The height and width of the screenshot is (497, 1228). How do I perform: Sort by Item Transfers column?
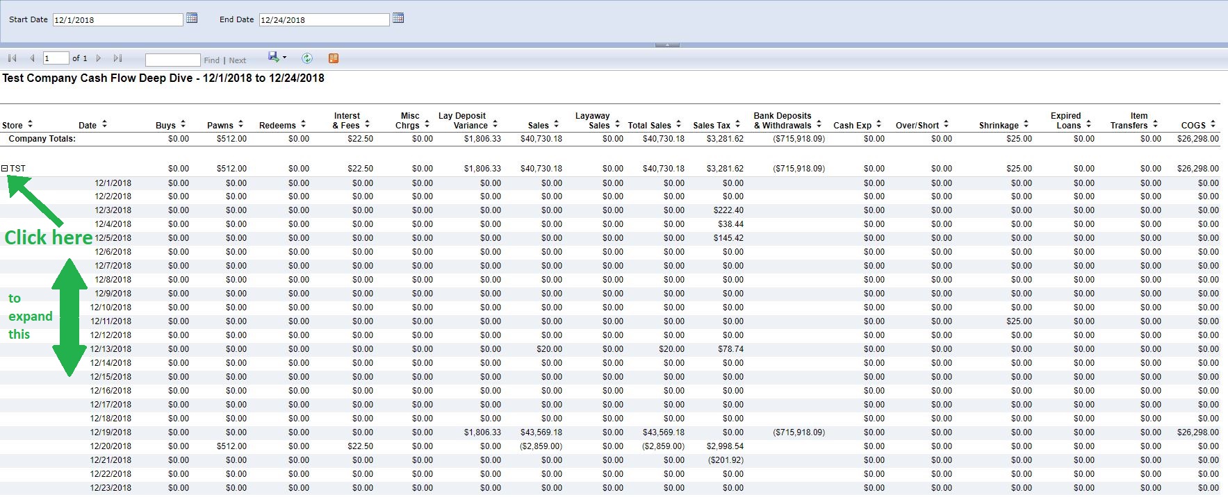[x=1155, y=124]
